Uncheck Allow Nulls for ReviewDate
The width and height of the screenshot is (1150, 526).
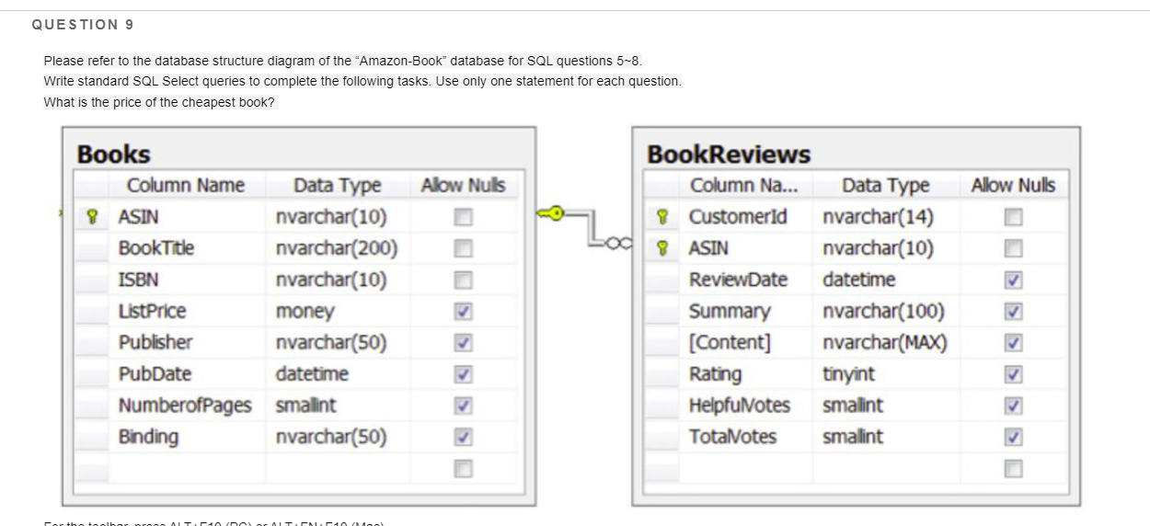click(x=1013, y=280)
